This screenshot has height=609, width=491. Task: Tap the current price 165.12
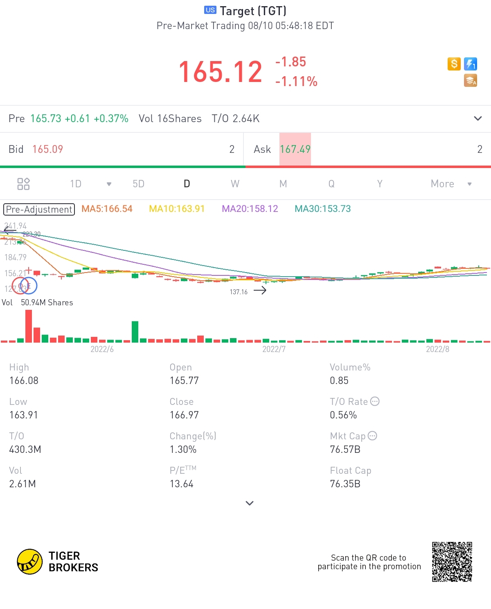pos(221,72)
